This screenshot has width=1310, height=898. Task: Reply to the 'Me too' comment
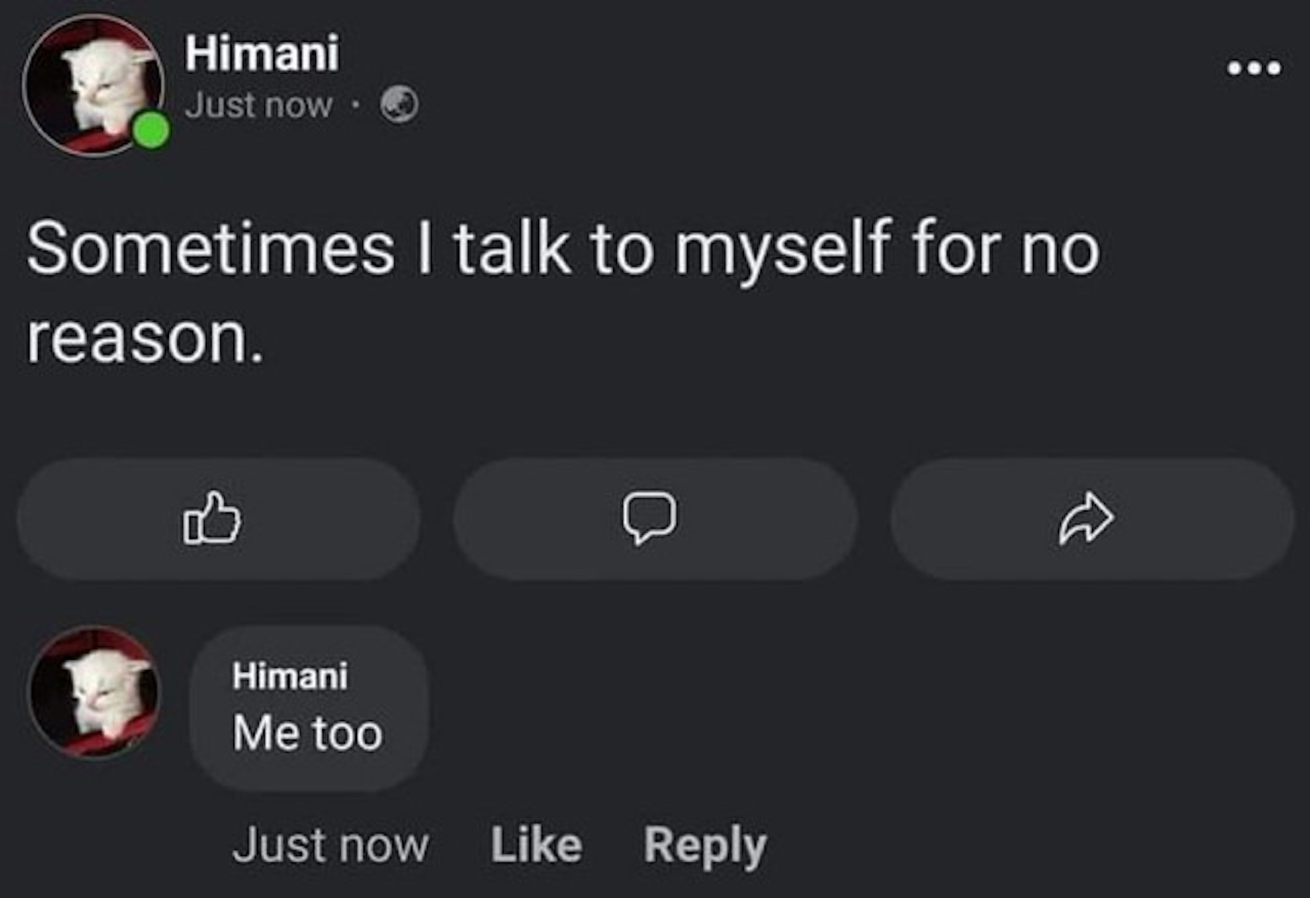point(705,845)
